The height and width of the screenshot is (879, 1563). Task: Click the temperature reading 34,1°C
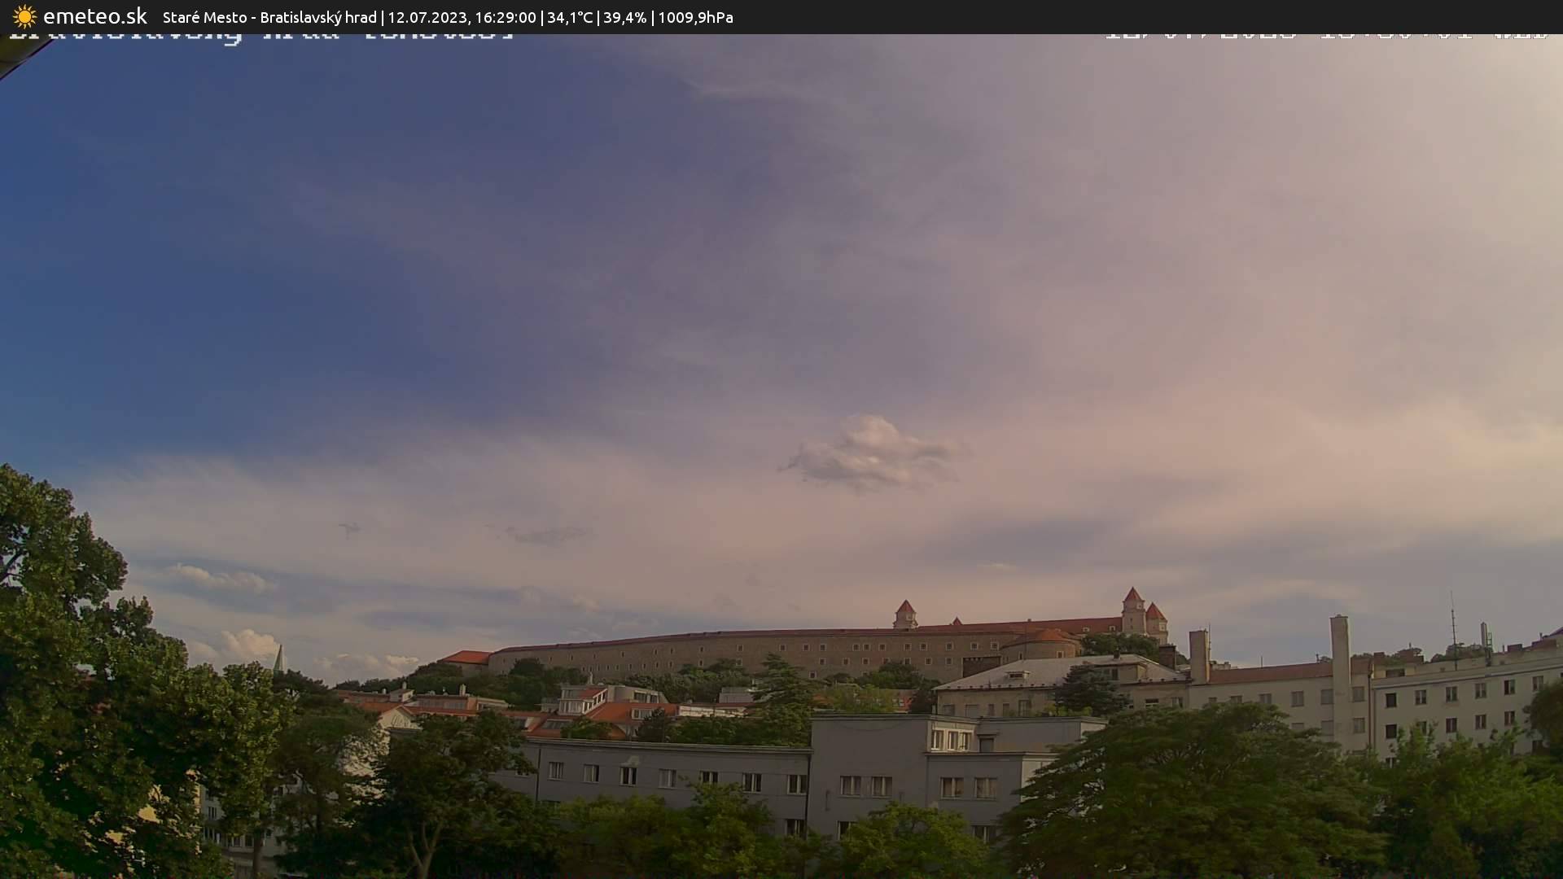click(x=570, y=16)
